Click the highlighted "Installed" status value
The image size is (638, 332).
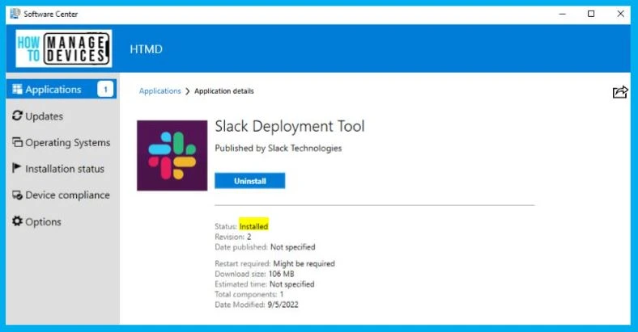253,226
